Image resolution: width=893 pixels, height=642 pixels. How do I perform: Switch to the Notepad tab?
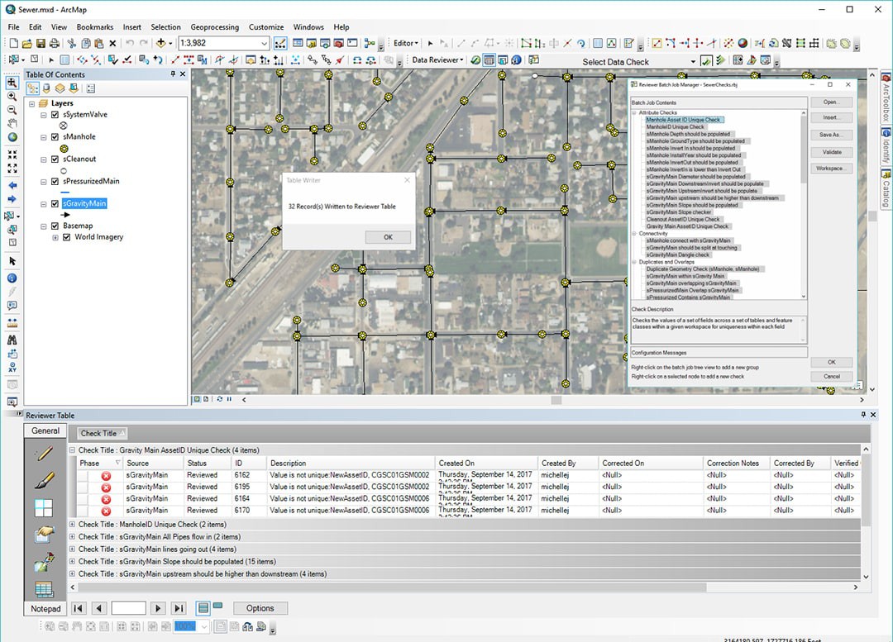[x=45, y=609]
